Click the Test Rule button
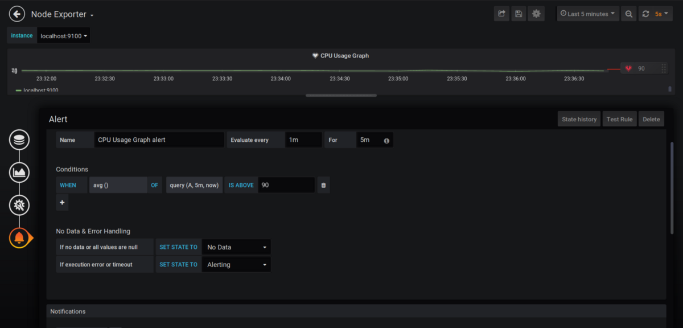 (619, 119)
